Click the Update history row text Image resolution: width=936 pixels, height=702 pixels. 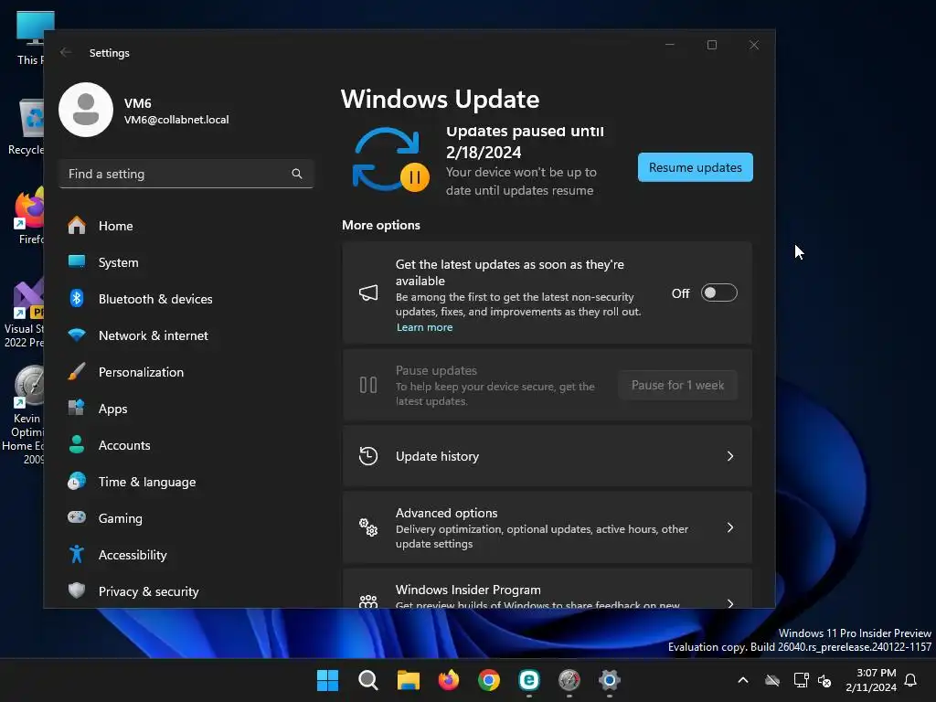pos(437,456)
